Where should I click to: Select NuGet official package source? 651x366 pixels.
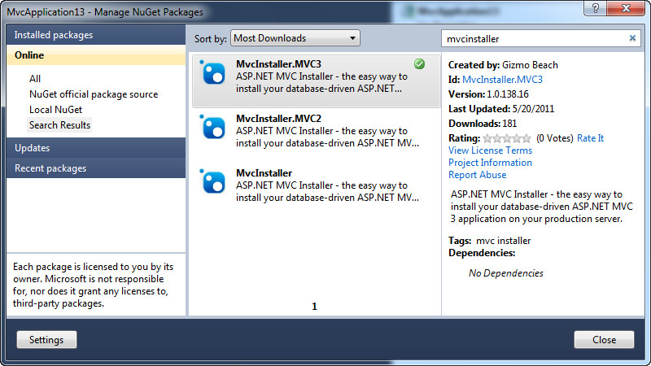(94, 94)
